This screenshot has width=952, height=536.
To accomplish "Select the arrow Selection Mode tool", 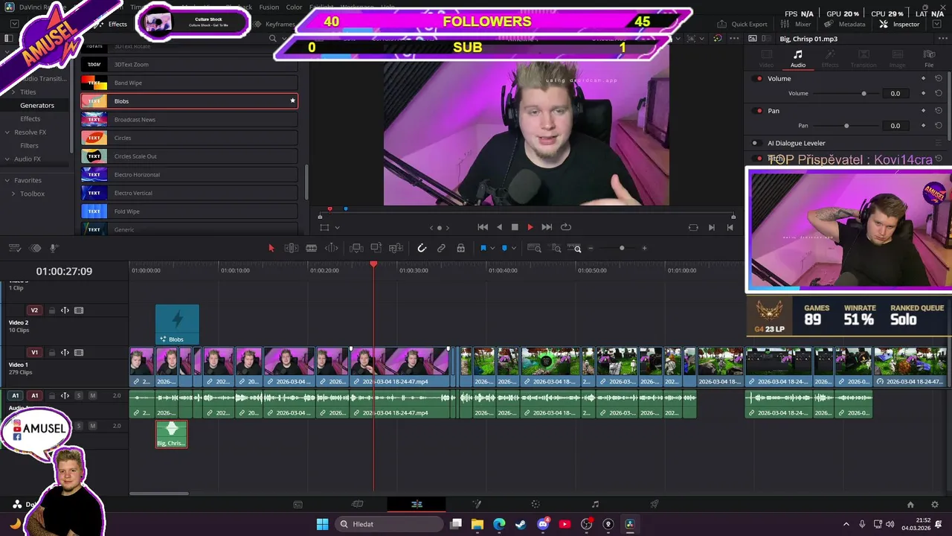I will coord(271,248).
